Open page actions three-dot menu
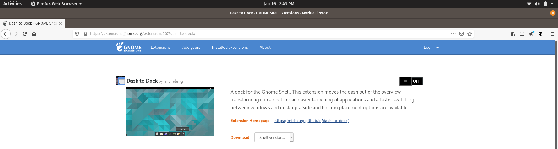558x149 pixels. 453,34
